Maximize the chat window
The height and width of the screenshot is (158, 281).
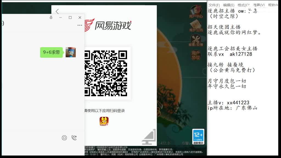[x=70, y=17]
